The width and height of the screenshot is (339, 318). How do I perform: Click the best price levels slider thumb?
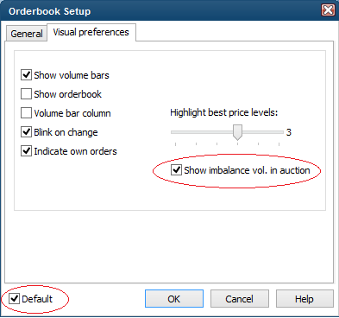pos(237,132)
